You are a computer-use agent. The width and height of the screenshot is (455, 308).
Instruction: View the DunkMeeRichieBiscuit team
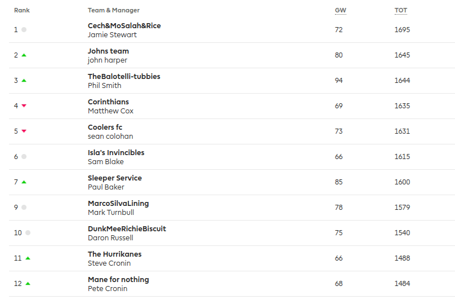point(127,229)
